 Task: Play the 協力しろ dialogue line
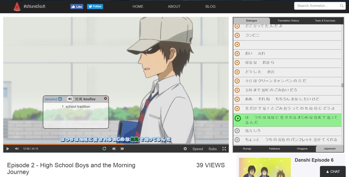237,131
